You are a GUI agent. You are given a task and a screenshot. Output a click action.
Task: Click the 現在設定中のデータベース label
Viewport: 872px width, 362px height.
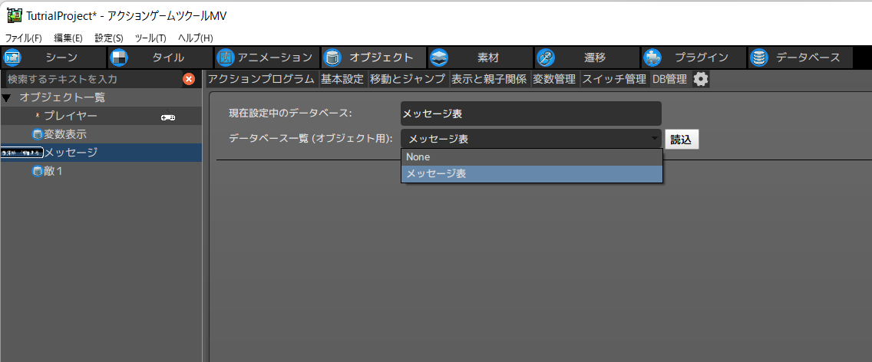tap(291, 114)
